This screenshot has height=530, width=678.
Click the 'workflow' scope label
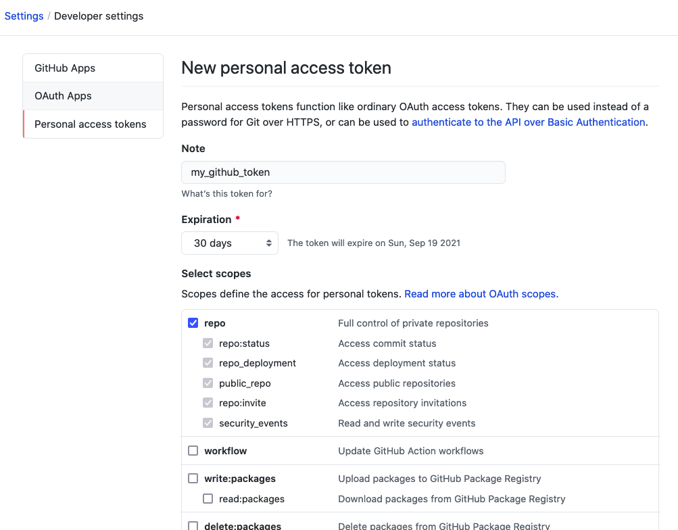[x=225, y=451]
